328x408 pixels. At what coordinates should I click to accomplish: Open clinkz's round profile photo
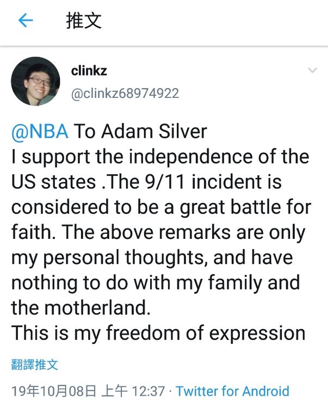(35, 81)
